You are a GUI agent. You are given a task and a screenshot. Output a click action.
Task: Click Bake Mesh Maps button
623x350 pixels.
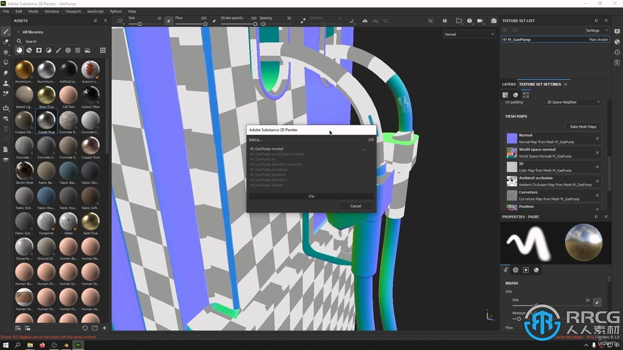pos(583,126)
